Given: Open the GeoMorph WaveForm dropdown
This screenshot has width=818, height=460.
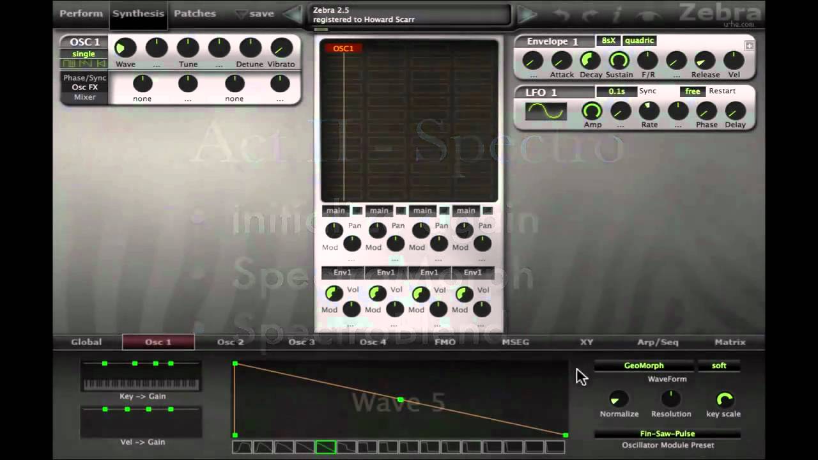Looking at the screenshot, I should [x=644, y=365].
